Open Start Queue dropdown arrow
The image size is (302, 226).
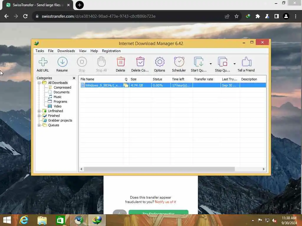(211, 64)
